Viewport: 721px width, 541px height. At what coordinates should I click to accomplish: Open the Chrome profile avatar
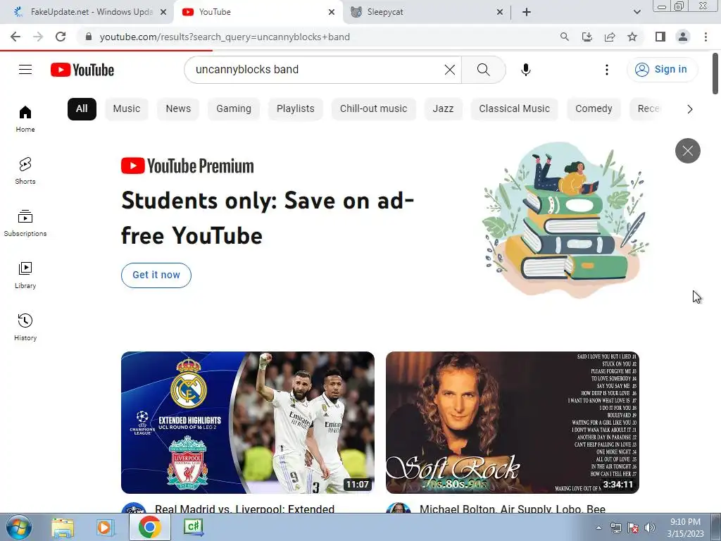click(x=683, y=37)
